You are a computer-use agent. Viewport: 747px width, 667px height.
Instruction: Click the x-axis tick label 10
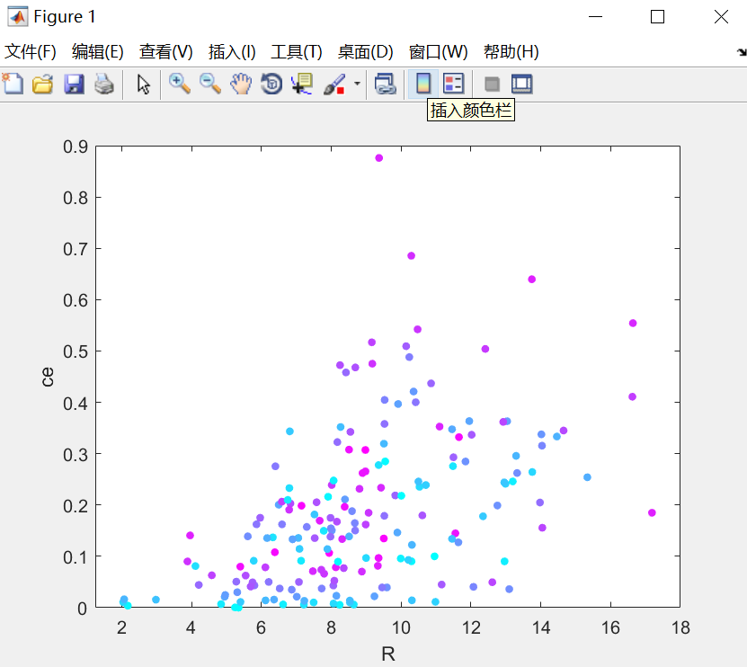(401, 628)
